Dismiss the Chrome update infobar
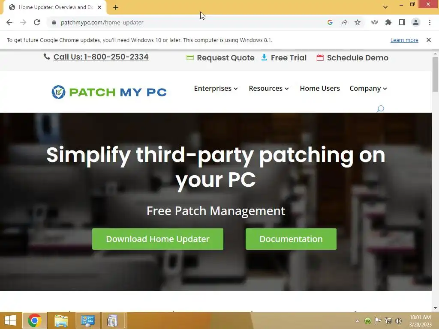 coord(429,40)
